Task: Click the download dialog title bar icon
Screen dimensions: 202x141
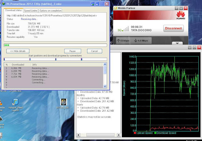Action: pyautogui.click(x=3, y=4)
